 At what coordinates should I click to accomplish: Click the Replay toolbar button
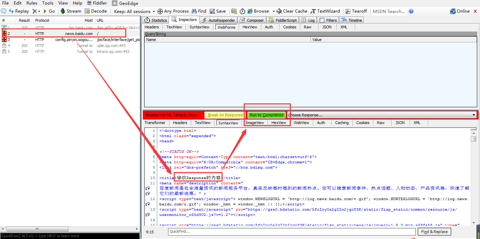coord(19,11)
